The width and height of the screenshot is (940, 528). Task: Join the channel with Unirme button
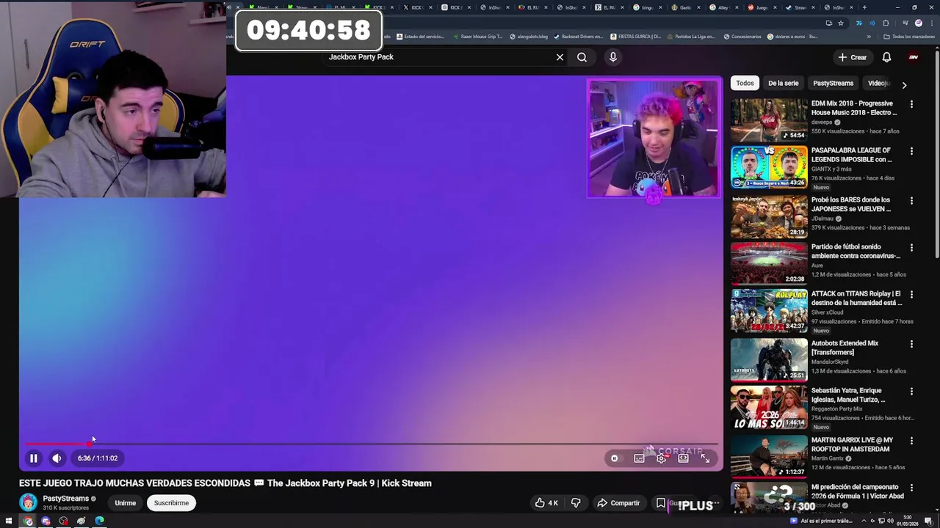click(x=125, y=503)
